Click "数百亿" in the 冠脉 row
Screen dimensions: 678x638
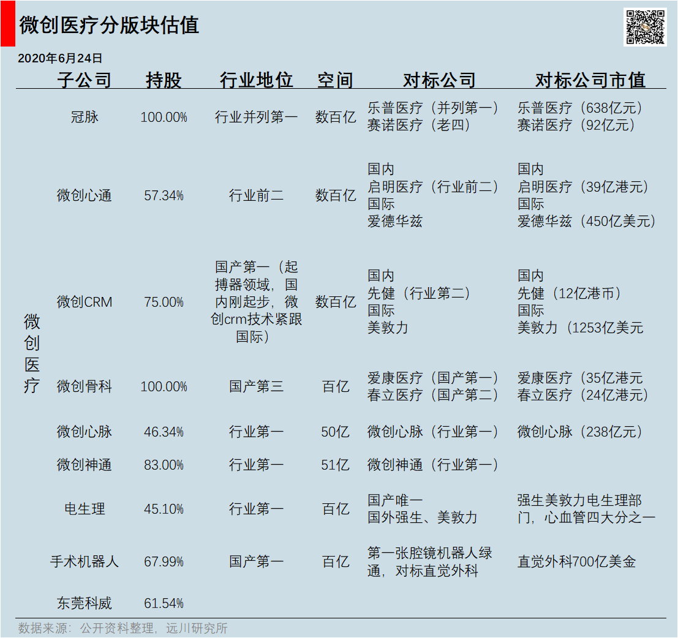(x=335, y=117)
